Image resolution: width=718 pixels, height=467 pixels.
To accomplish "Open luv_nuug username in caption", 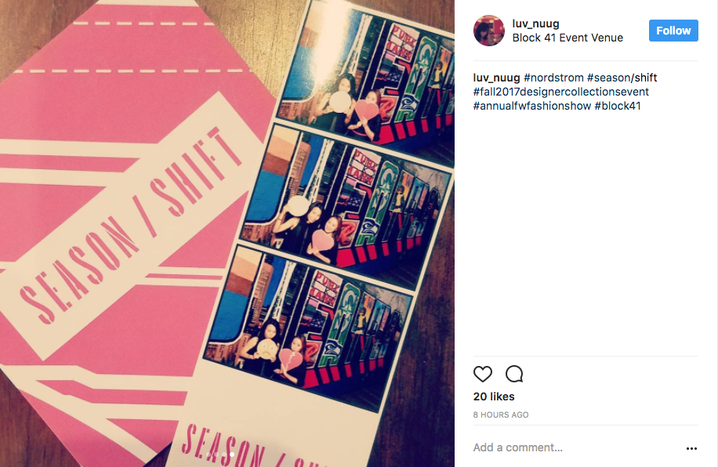I will (496, 78).
